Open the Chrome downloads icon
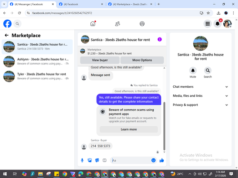 pyautogui.click(x=218, y=13)
